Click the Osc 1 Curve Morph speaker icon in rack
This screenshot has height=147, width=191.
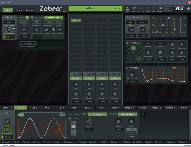click(x=14, y=29)
